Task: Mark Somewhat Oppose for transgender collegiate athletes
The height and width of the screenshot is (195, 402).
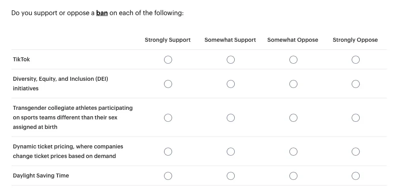Action: (x=293, y=118)
